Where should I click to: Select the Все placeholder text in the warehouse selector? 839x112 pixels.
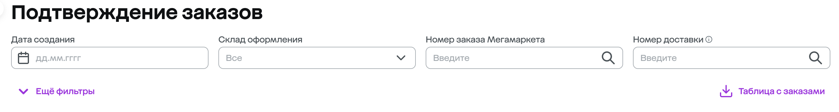pos(234,58)
